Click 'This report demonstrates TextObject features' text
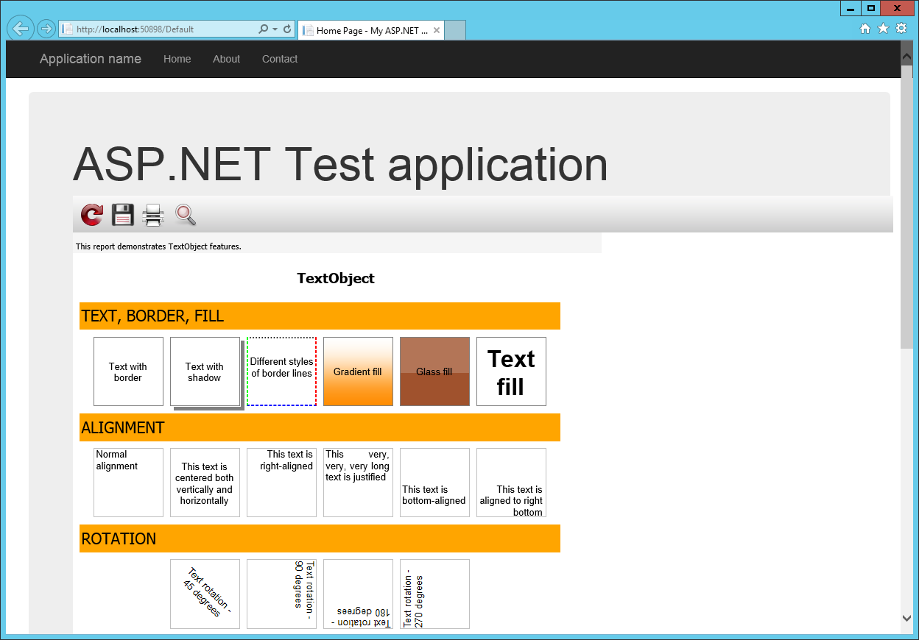The height and width of the screenshot is (640, 919). pos(158,246)
